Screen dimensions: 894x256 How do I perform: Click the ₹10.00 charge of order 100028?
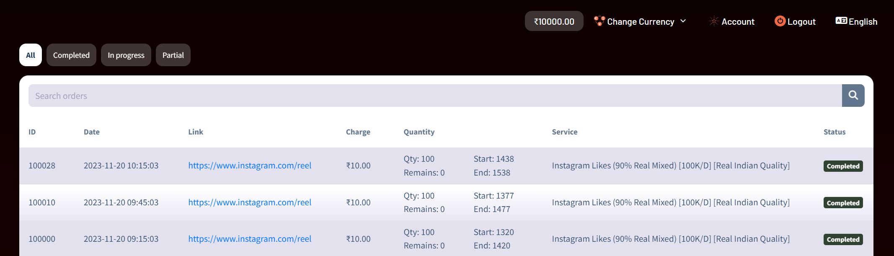point(358,165)
